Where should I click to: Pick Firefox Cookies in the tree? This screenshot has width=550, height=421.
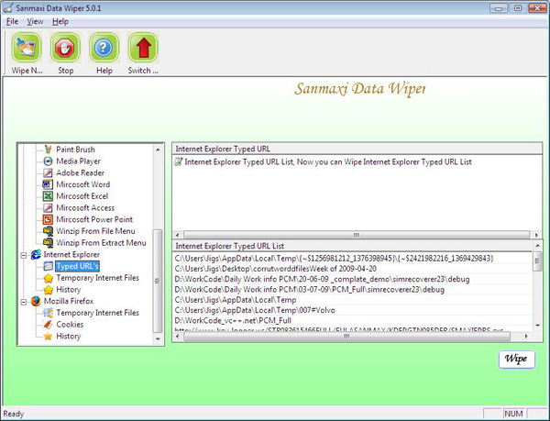71,325
